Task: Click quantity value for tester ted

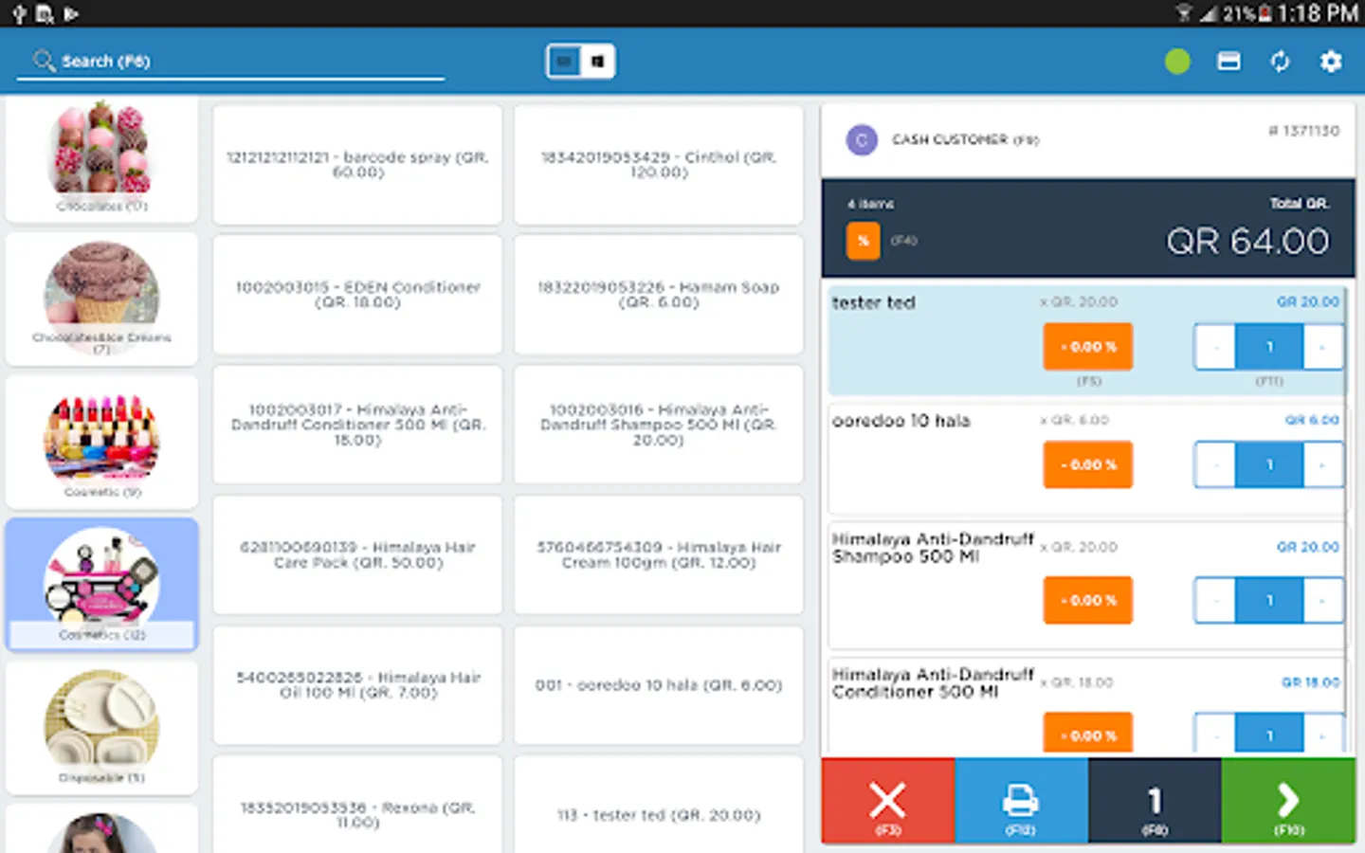Action: click(x=1269, y=347)
